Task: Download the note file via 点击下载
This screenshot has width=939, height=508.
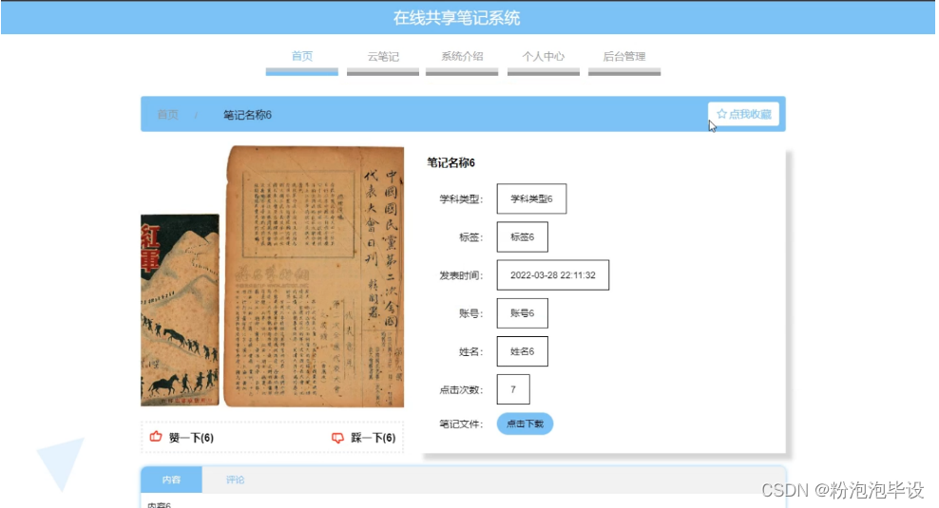Action: [x=525, y=423]
